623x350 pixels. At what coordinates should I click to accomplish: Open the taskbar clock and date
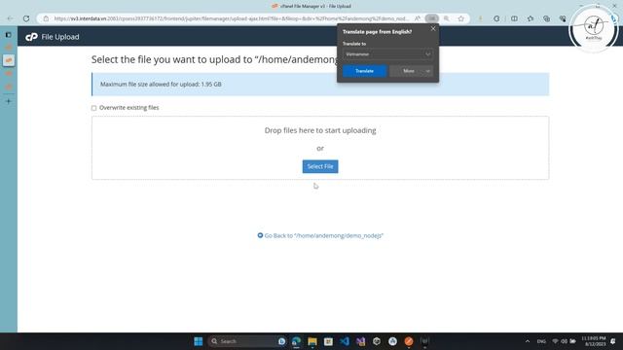594,341
